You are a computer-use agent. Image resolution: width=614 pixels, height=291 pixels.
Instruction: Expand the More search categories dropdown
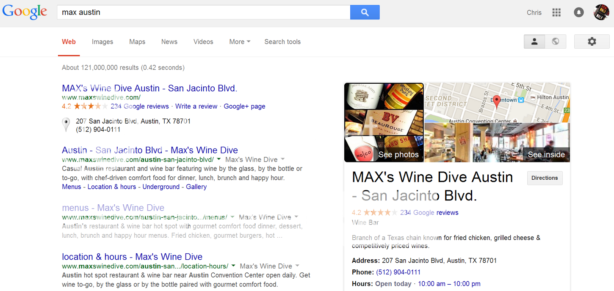click(x=240, y=42)
